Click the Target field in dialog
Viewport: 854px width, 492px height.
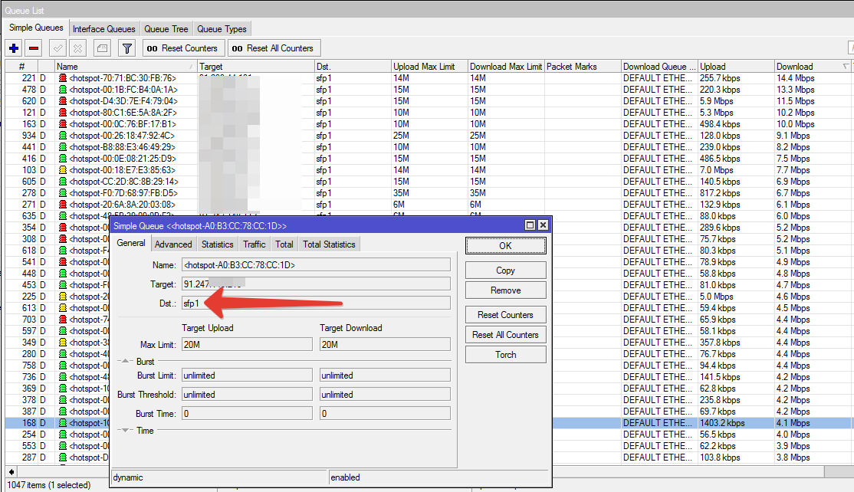tap(316, 284)
